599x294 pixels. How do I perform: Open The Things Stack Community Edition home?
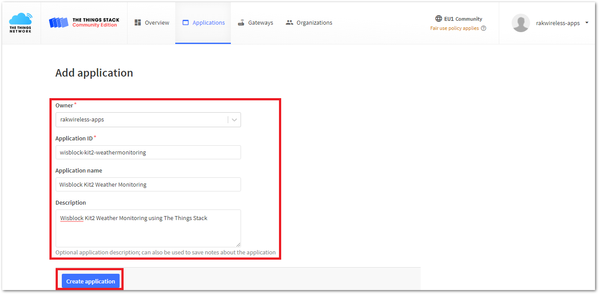pos(84,22)
